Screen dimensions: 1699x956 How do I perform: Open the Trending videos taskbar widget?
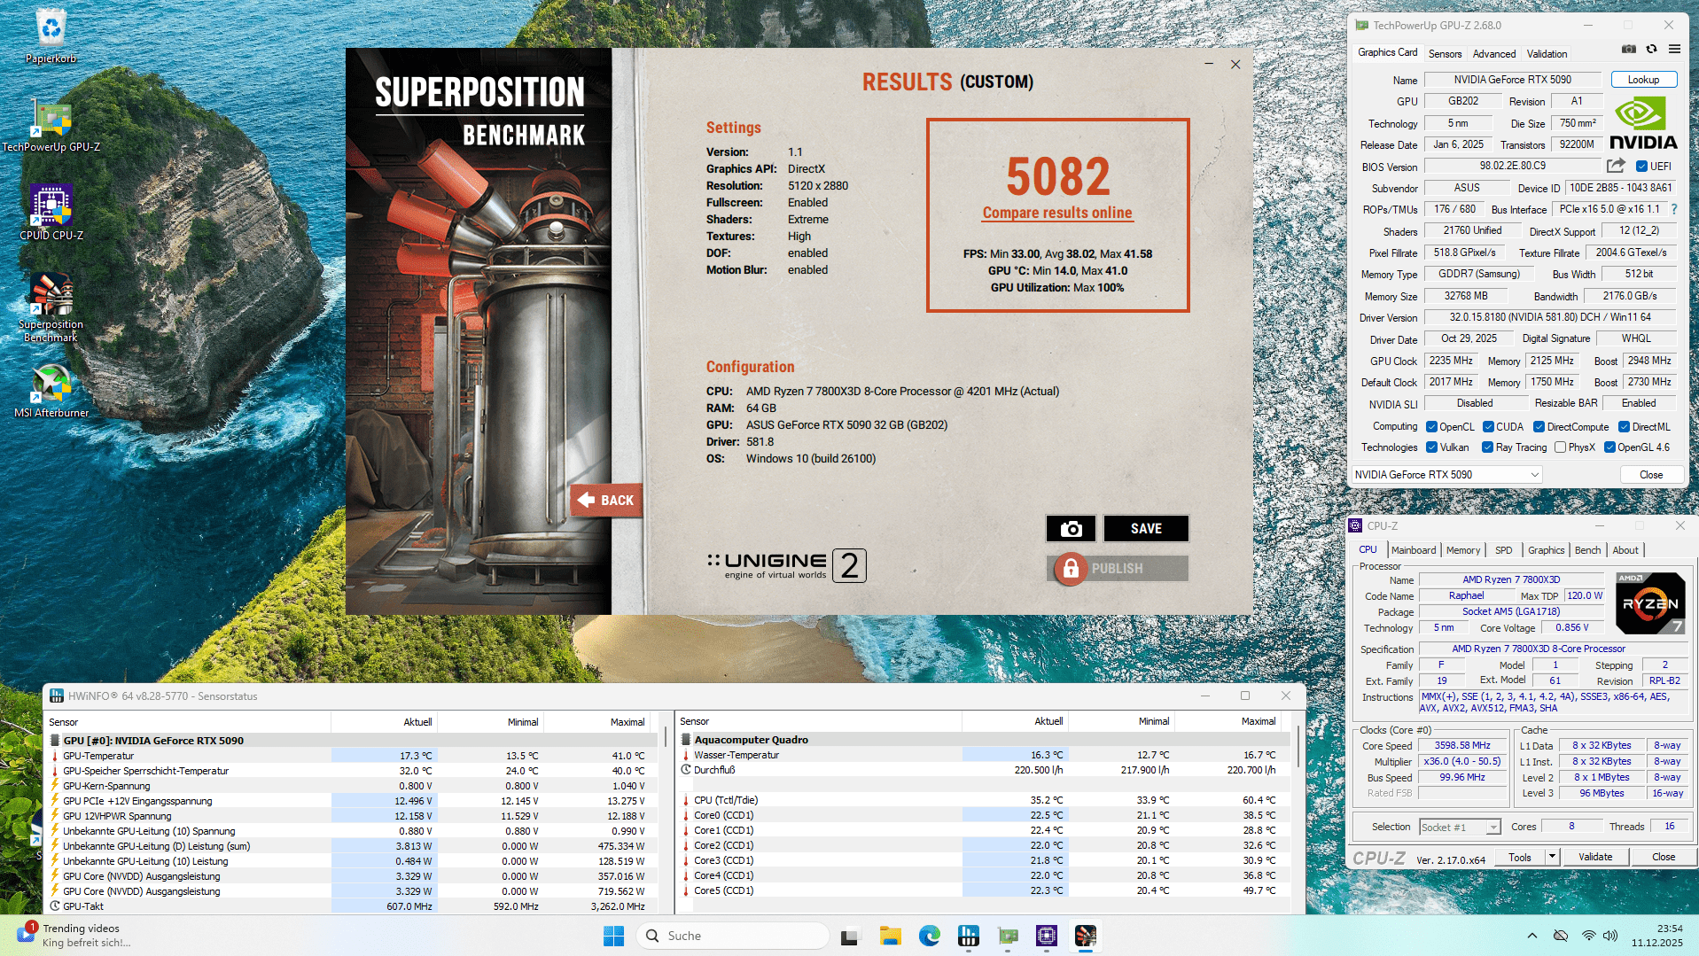click(74, 936)
